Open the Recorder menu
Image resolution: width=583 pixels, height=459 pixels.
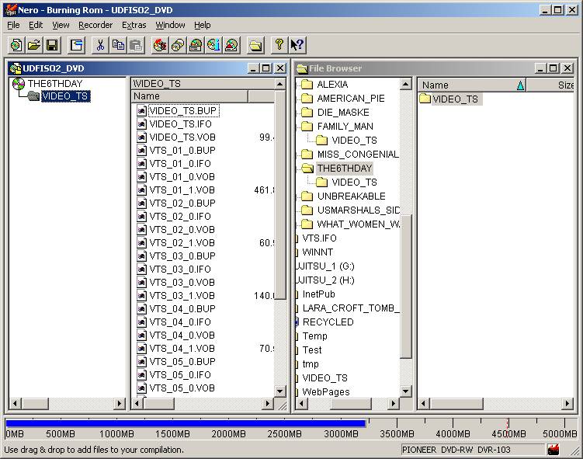(x=95, y=25)
